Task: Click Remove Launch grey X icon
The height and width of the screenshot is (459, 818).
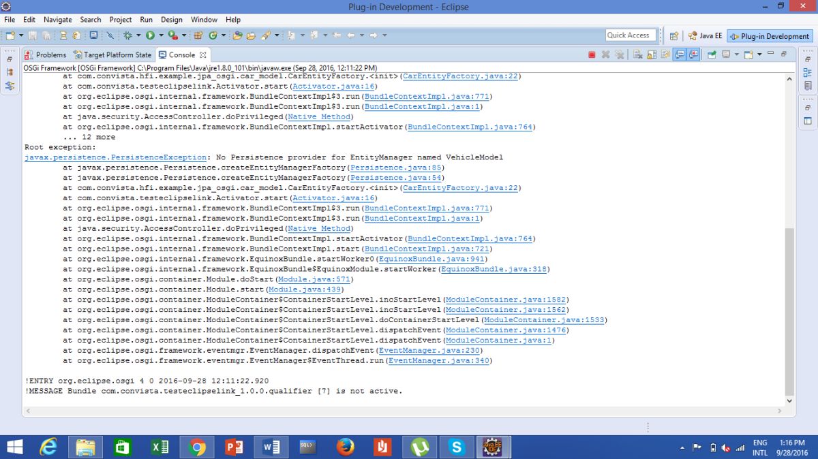Action: (x=605, y=54)
